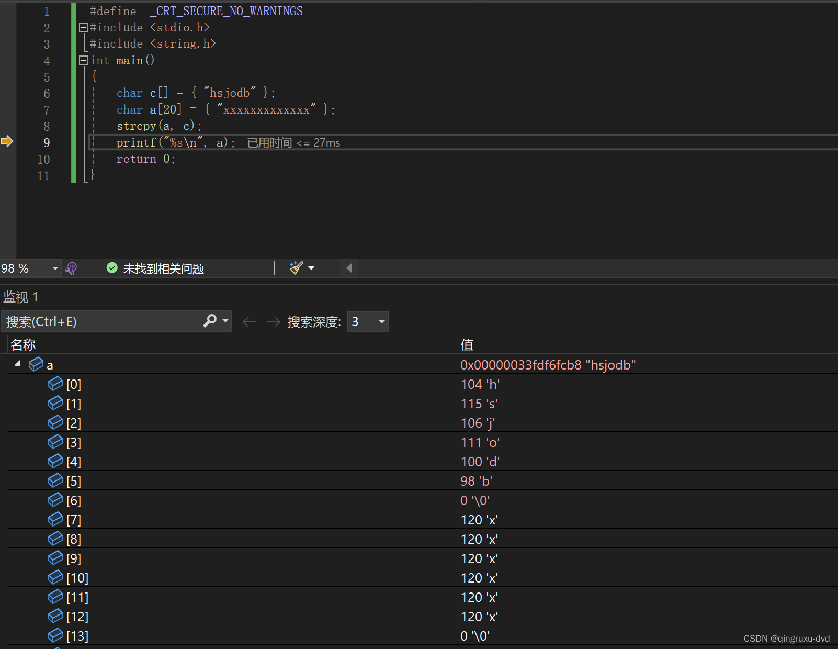The image size is (838, 649).
Task: Select the 监视 1 panel title
Action: 20,297
